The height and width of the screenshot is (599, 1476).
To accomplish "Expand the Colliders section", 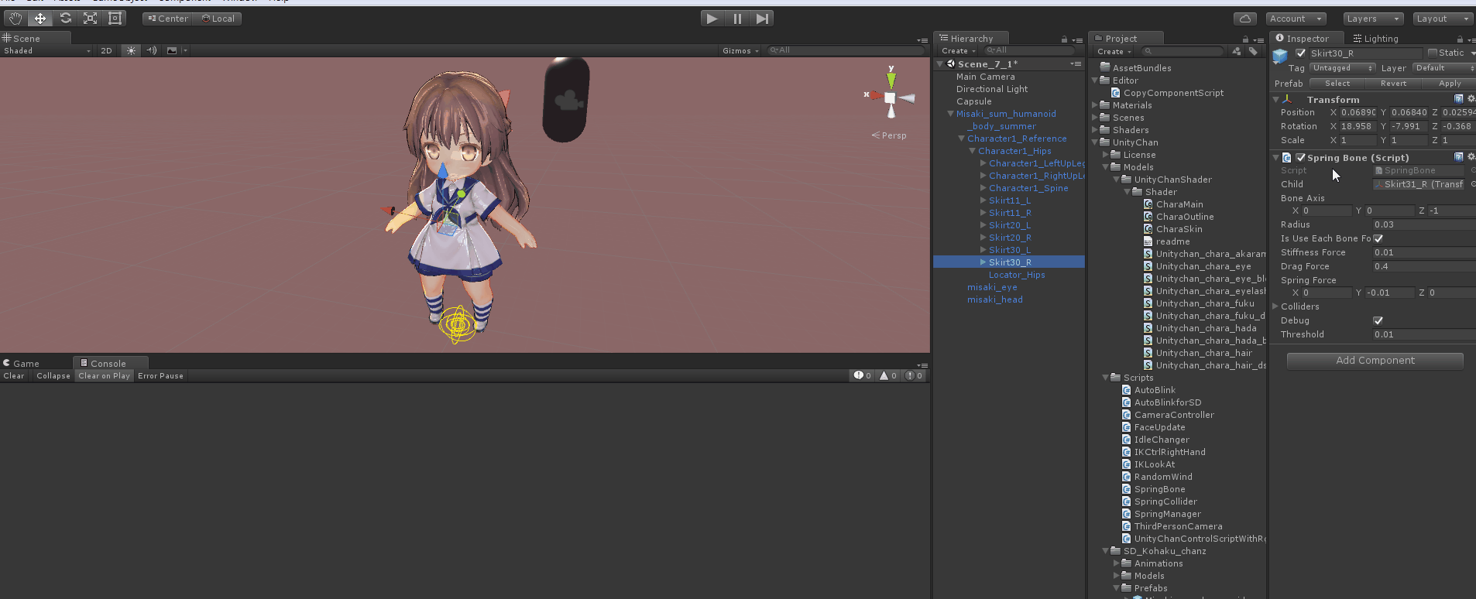I will pyautogui.click(x=1275, y=306).
